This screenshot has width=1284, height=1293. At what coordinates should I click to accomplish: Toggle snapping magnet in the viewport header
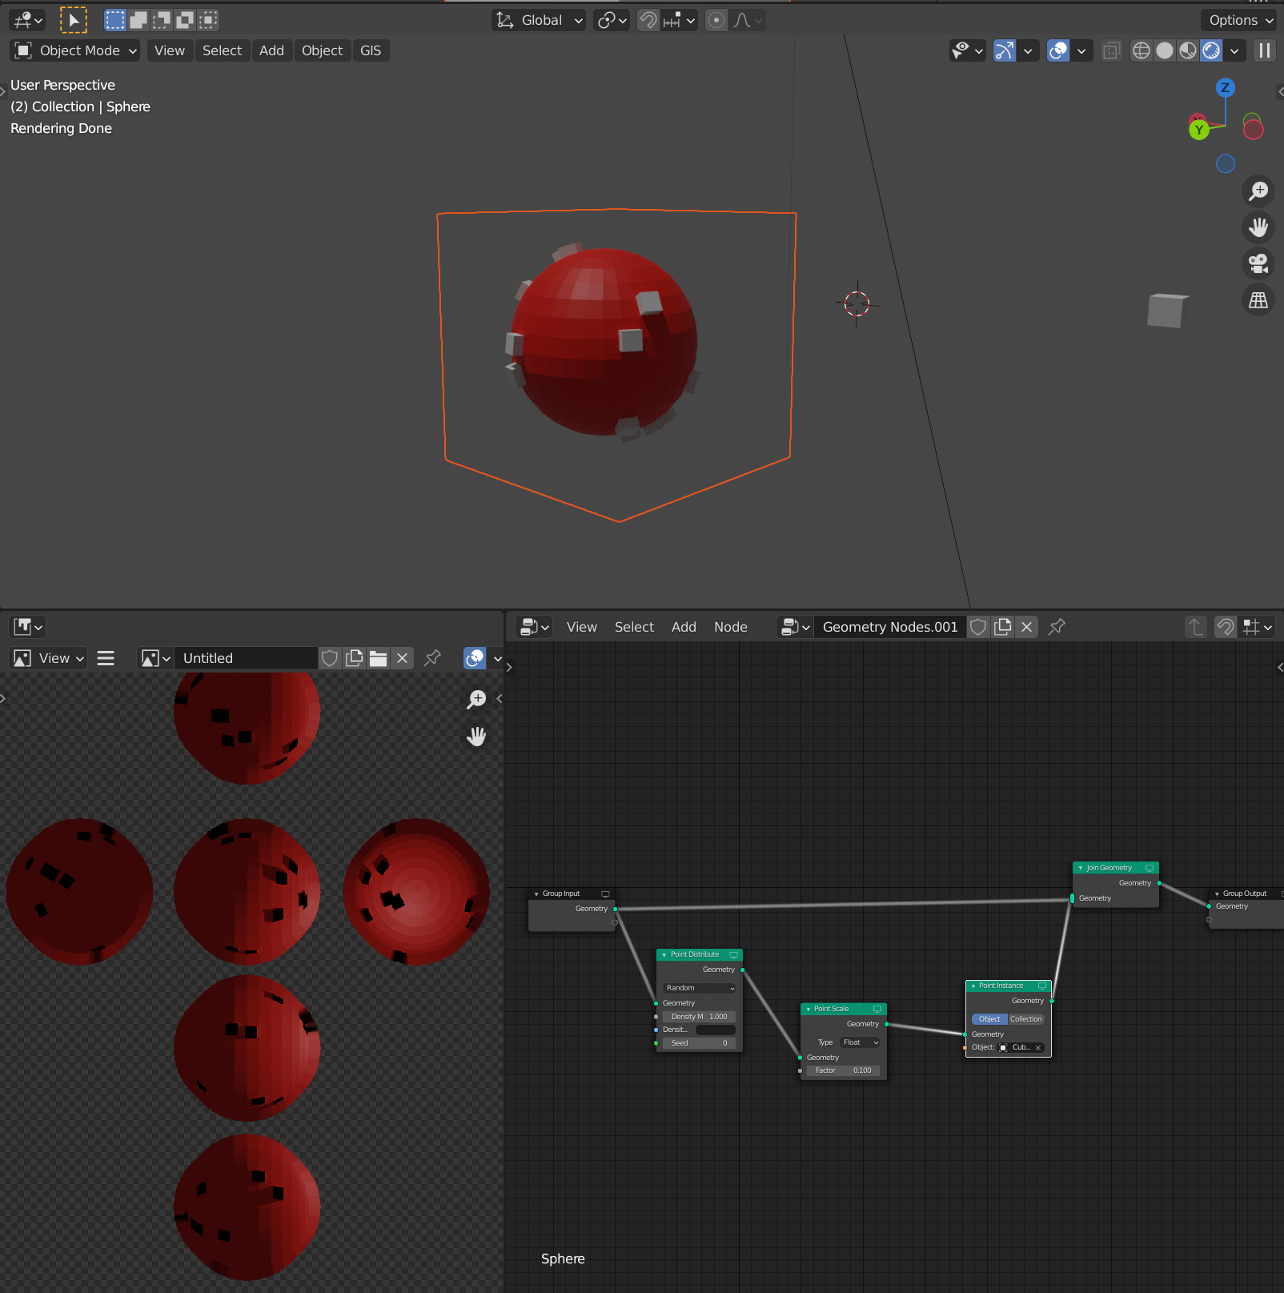pyautogui.click(x=648, y=20)
